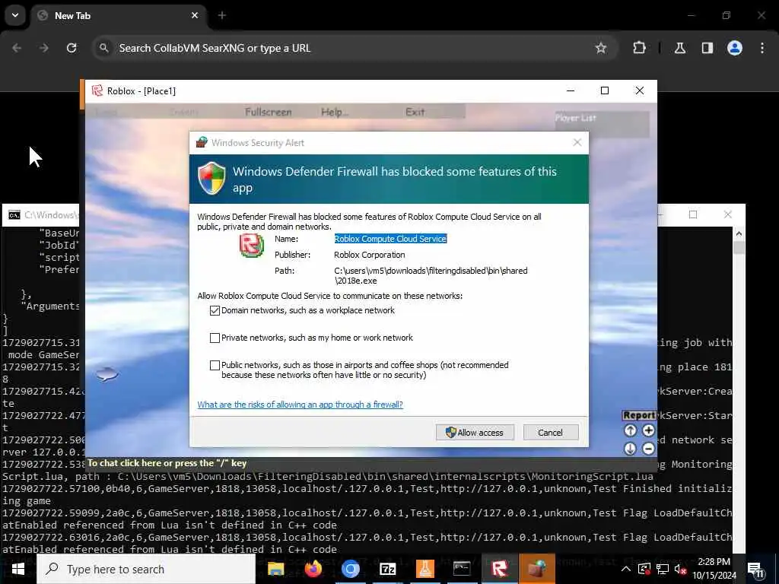
Task: Uncheck the Domain networks checkbox
Action: coord(215,310)
